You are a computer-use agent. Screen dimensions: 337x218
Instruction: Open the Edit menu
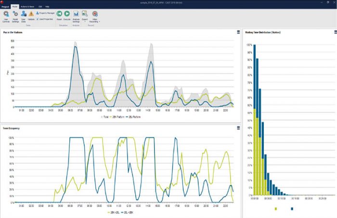40,7
